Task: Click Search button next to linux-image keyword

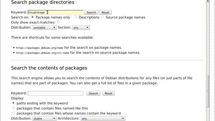Action: pyautogui.click(x=91, y=12)
